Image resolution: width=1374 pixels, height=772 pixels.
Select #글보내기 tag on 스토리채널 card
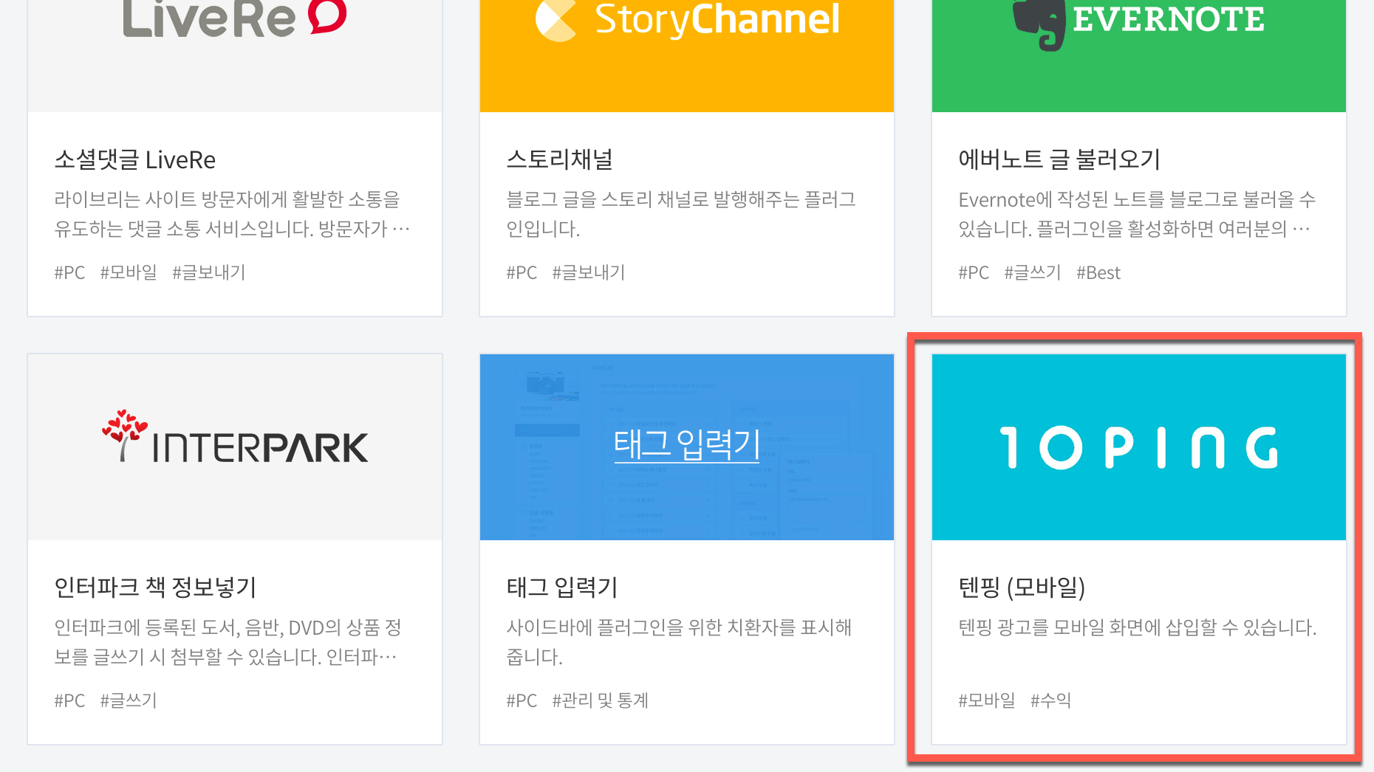[x=589, y=272]
